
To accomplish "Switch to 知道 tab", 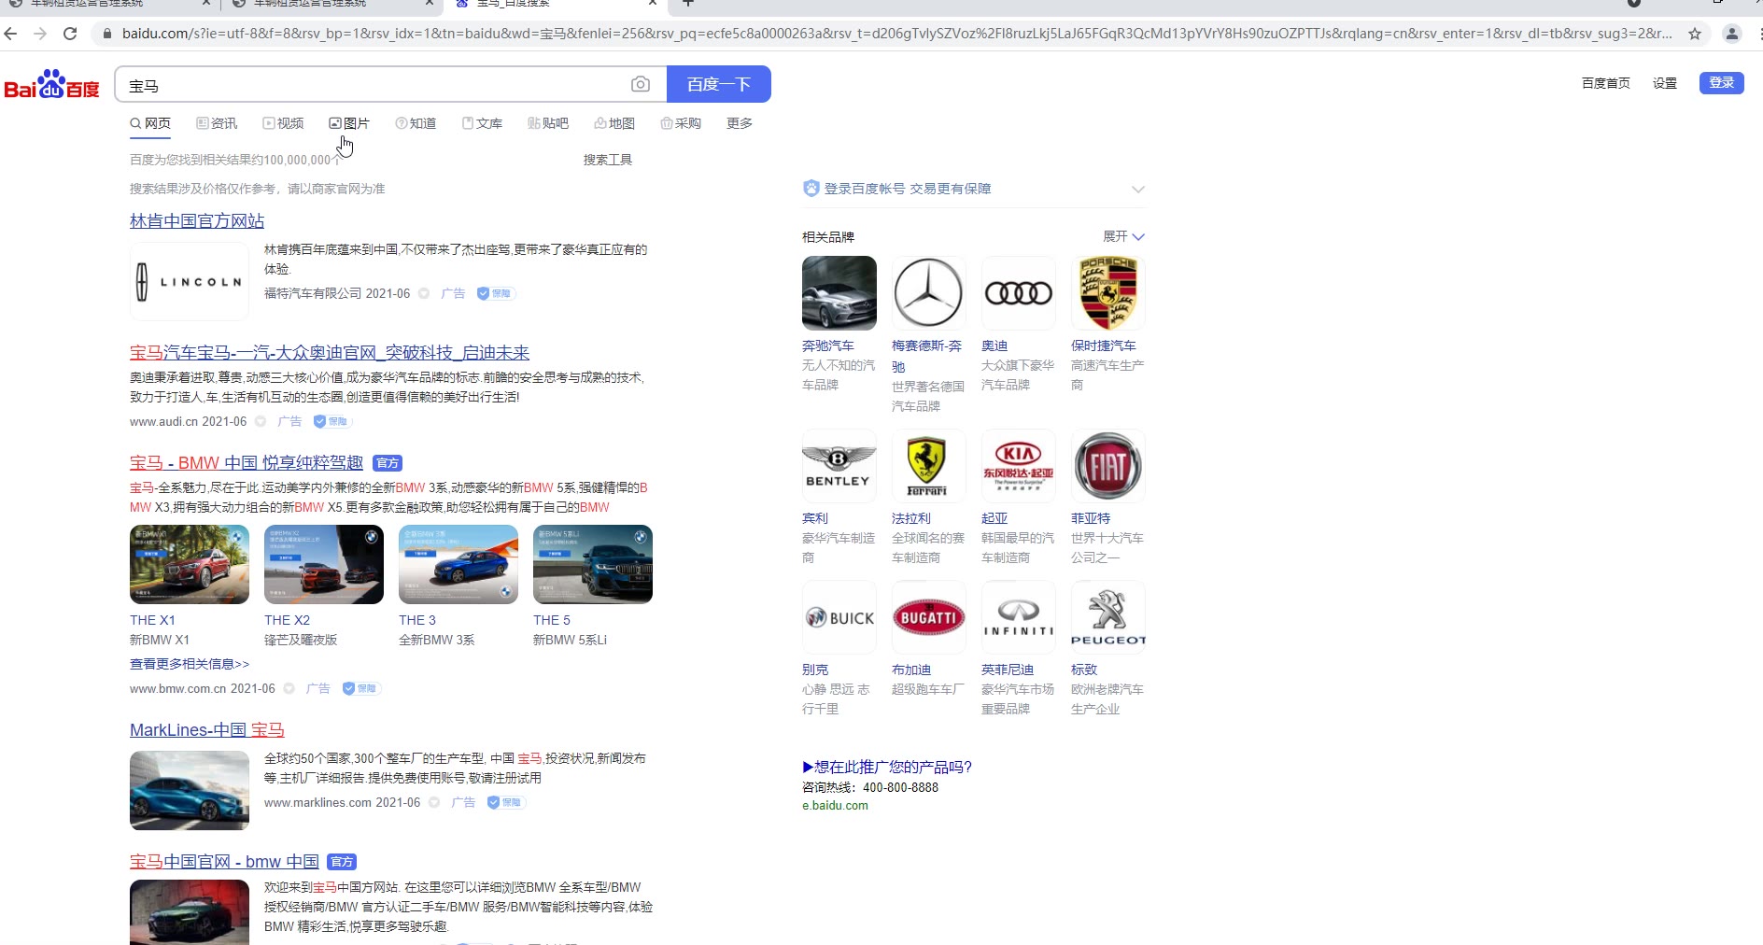I will 416,123.
